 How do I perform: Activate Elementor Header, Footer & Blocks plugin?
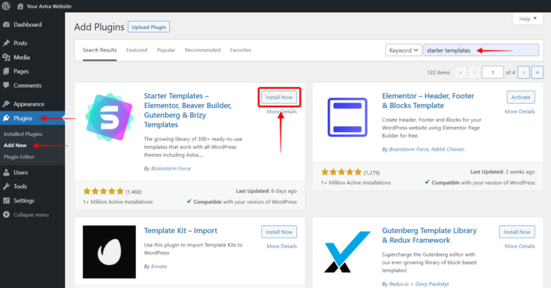(x=520, y=97)
